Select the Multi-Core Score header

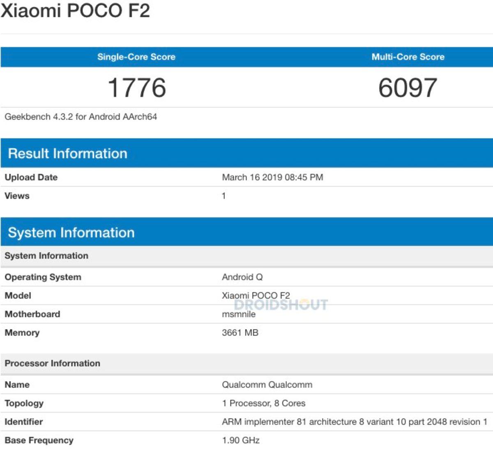pyautogui.click(x=408, y=57)
